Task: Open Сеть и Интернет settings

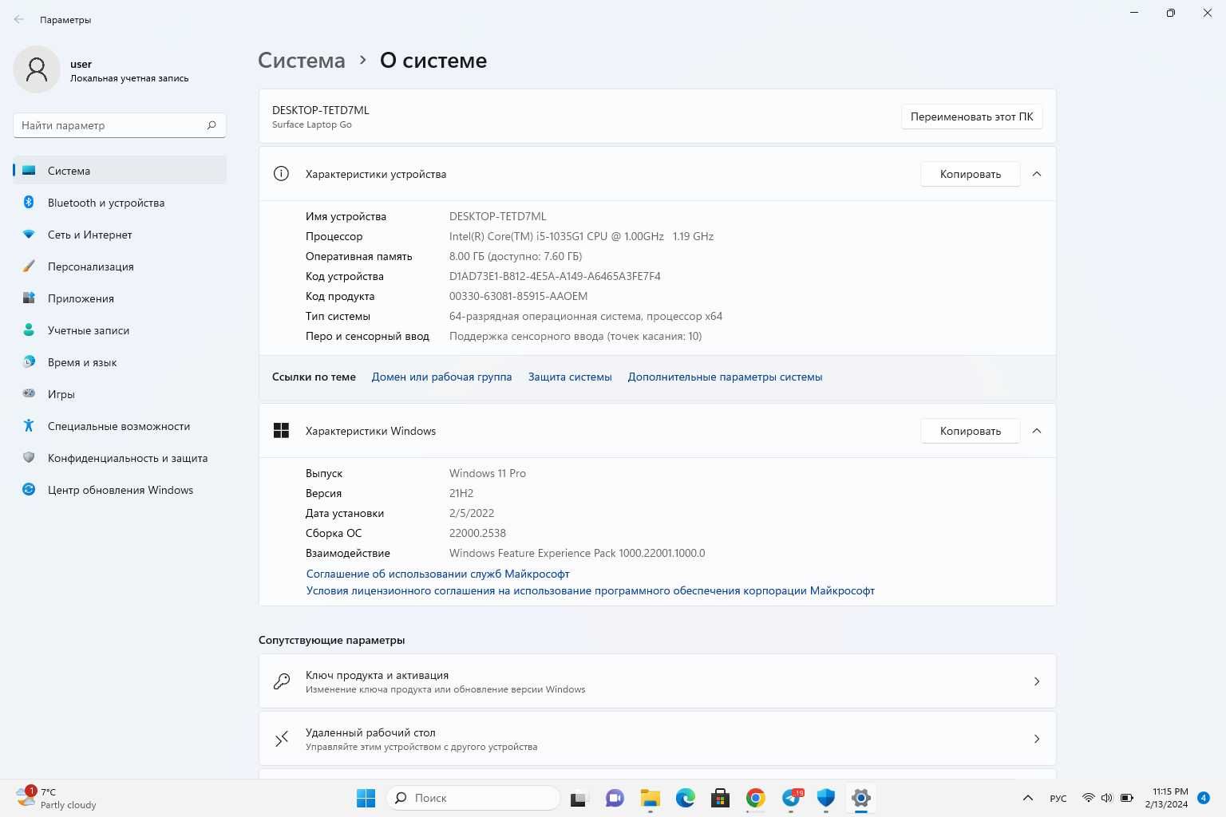Action: (120, 235)
